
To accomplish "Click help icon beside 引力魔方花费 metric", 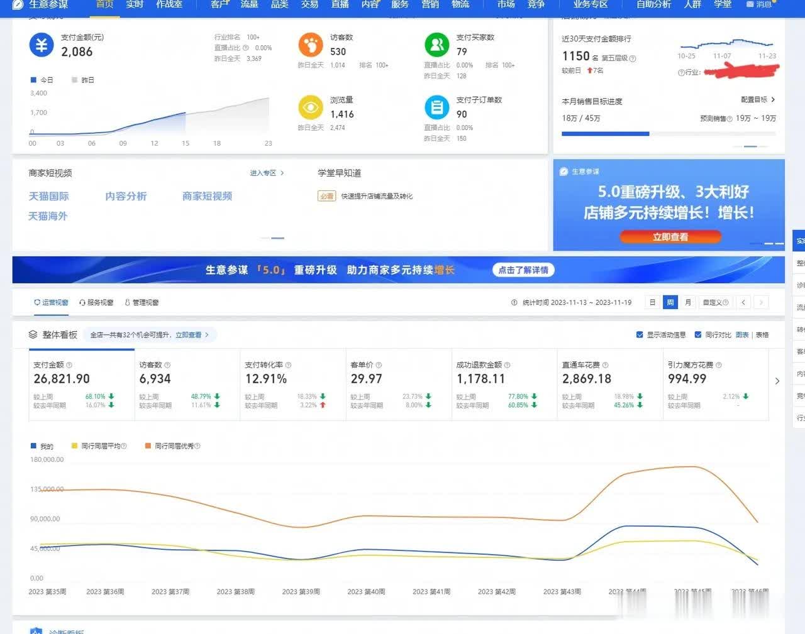I will pyautogui.click(x=719, y=365).
